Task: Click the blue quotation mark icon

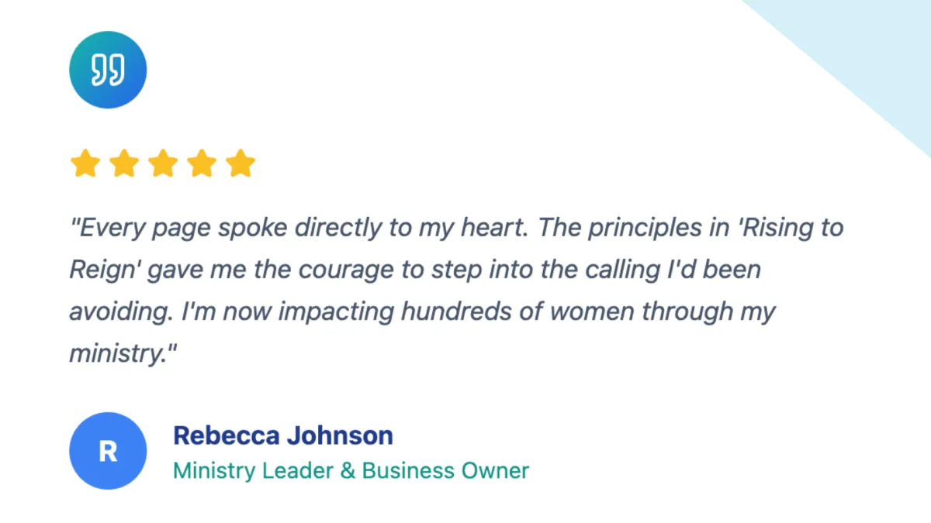Action: click(108, 70)
